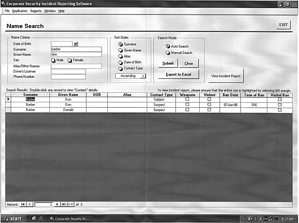This screenshot has width=299, height=223.
Task: Open the Help menu
Action: [x=61, y=11]
